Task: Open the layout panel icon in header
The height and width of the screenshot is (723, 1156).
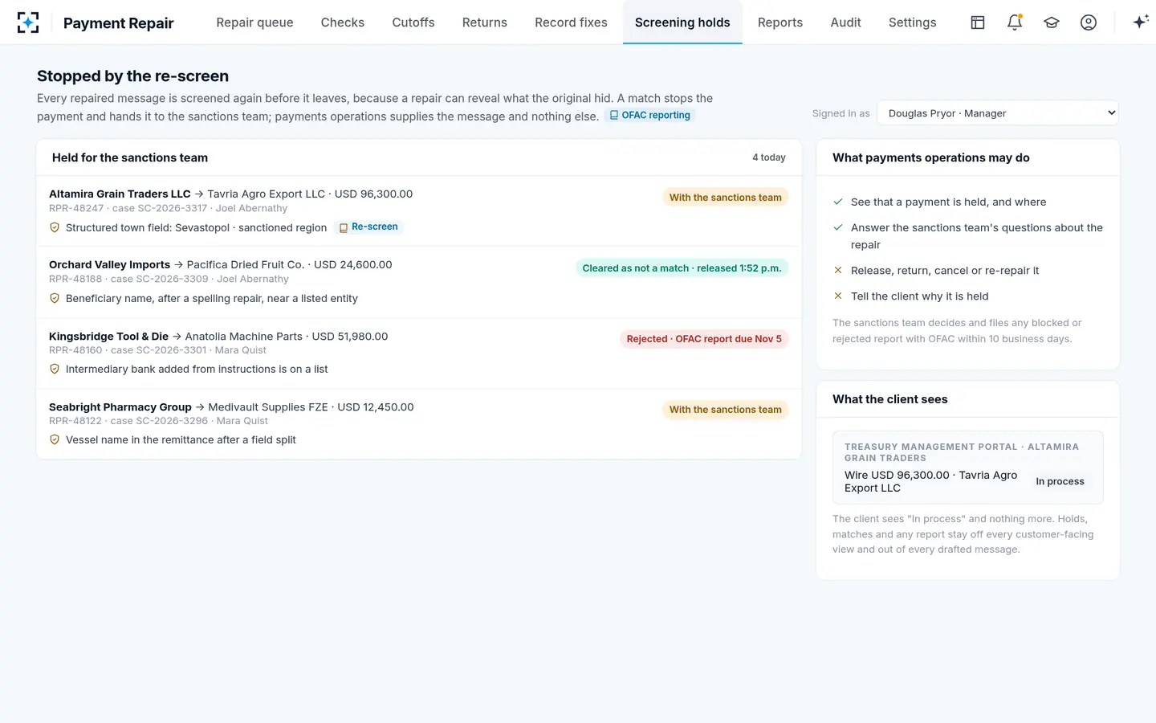Action: (x=978, y=22)
